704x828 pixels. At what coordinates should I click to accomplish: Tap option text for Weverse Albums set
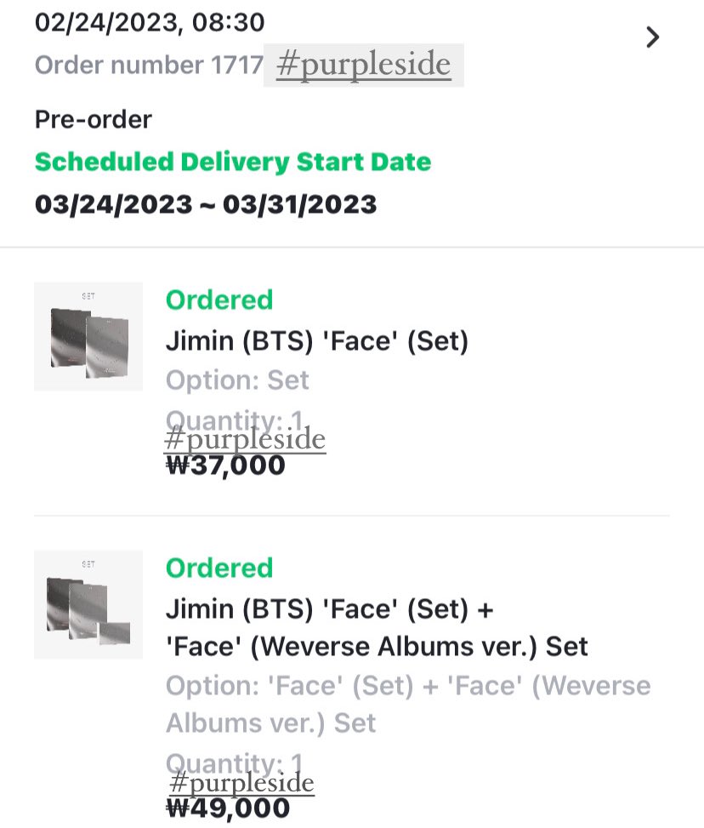408,705
